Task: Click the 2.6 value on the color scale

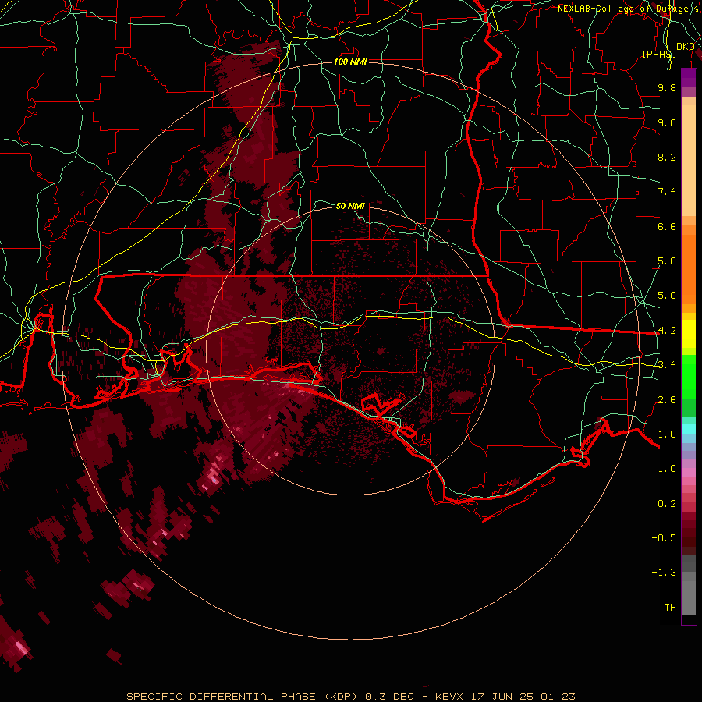Action: [667, 400]
